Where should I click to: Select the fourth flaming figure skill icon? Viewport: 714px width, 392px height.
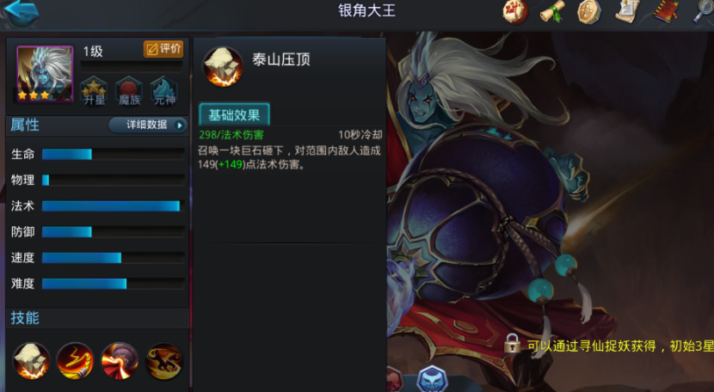pos(163,362)
